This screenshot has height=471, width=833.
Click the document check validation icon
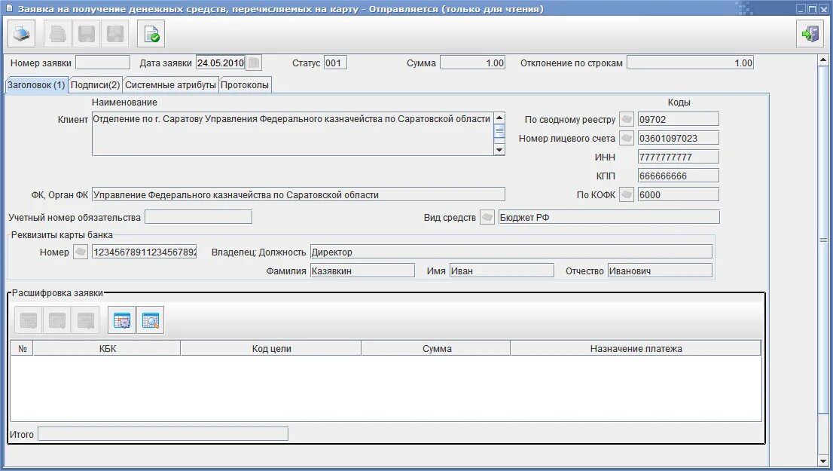pyautogui.click(x=151, y=34)
